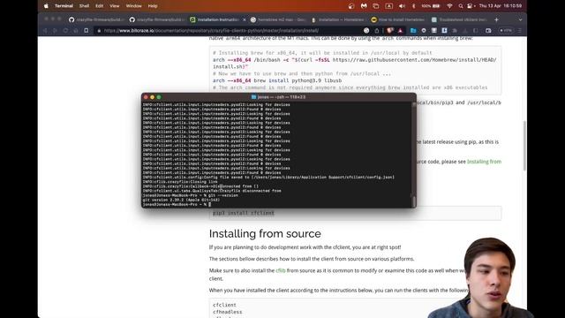Click the Closing link log line
Screen dimensions: 565x318
click(180, 182)
